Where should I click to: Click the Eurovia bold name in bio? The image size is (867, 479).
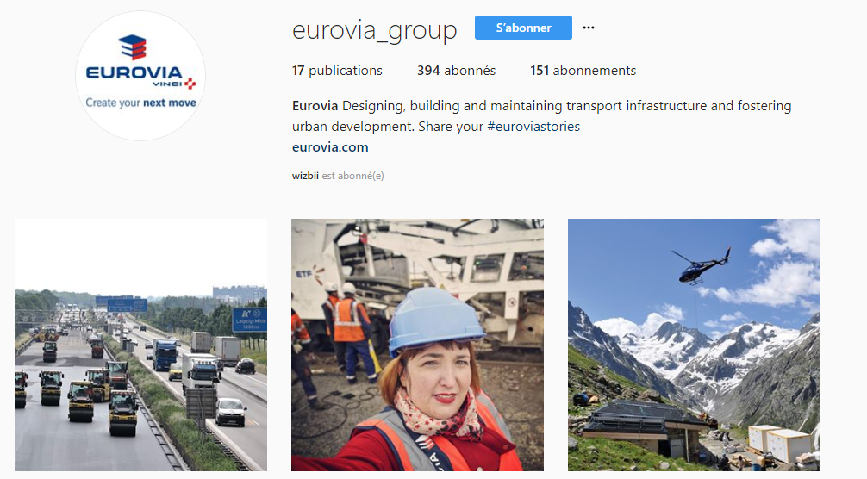tap(315, 105)
